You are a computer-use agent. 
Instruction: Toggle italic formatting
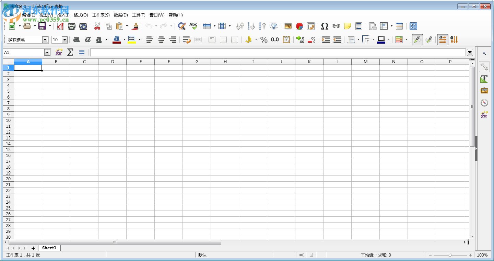tap(87, 39)
